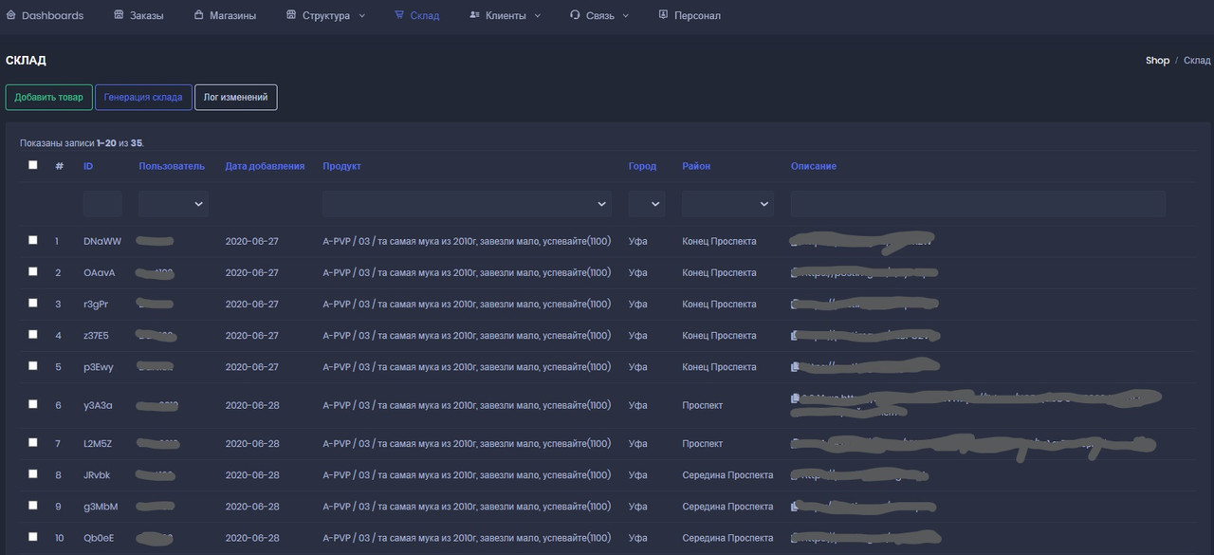The width and height of the screenshot is (1214, 555).
Task: Click the Структура menu icon
Action: pyautogui.click(x=291, y=15)
